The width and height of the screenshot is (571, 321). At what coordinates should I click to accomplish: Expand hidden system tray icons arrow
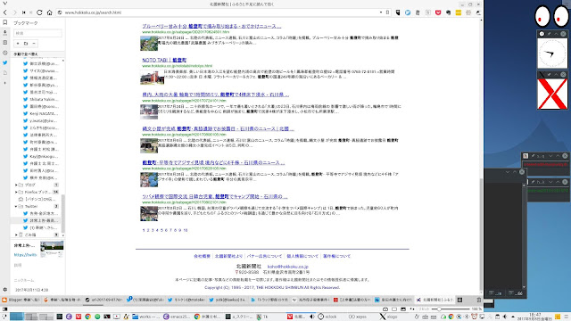tap(513, 317)
